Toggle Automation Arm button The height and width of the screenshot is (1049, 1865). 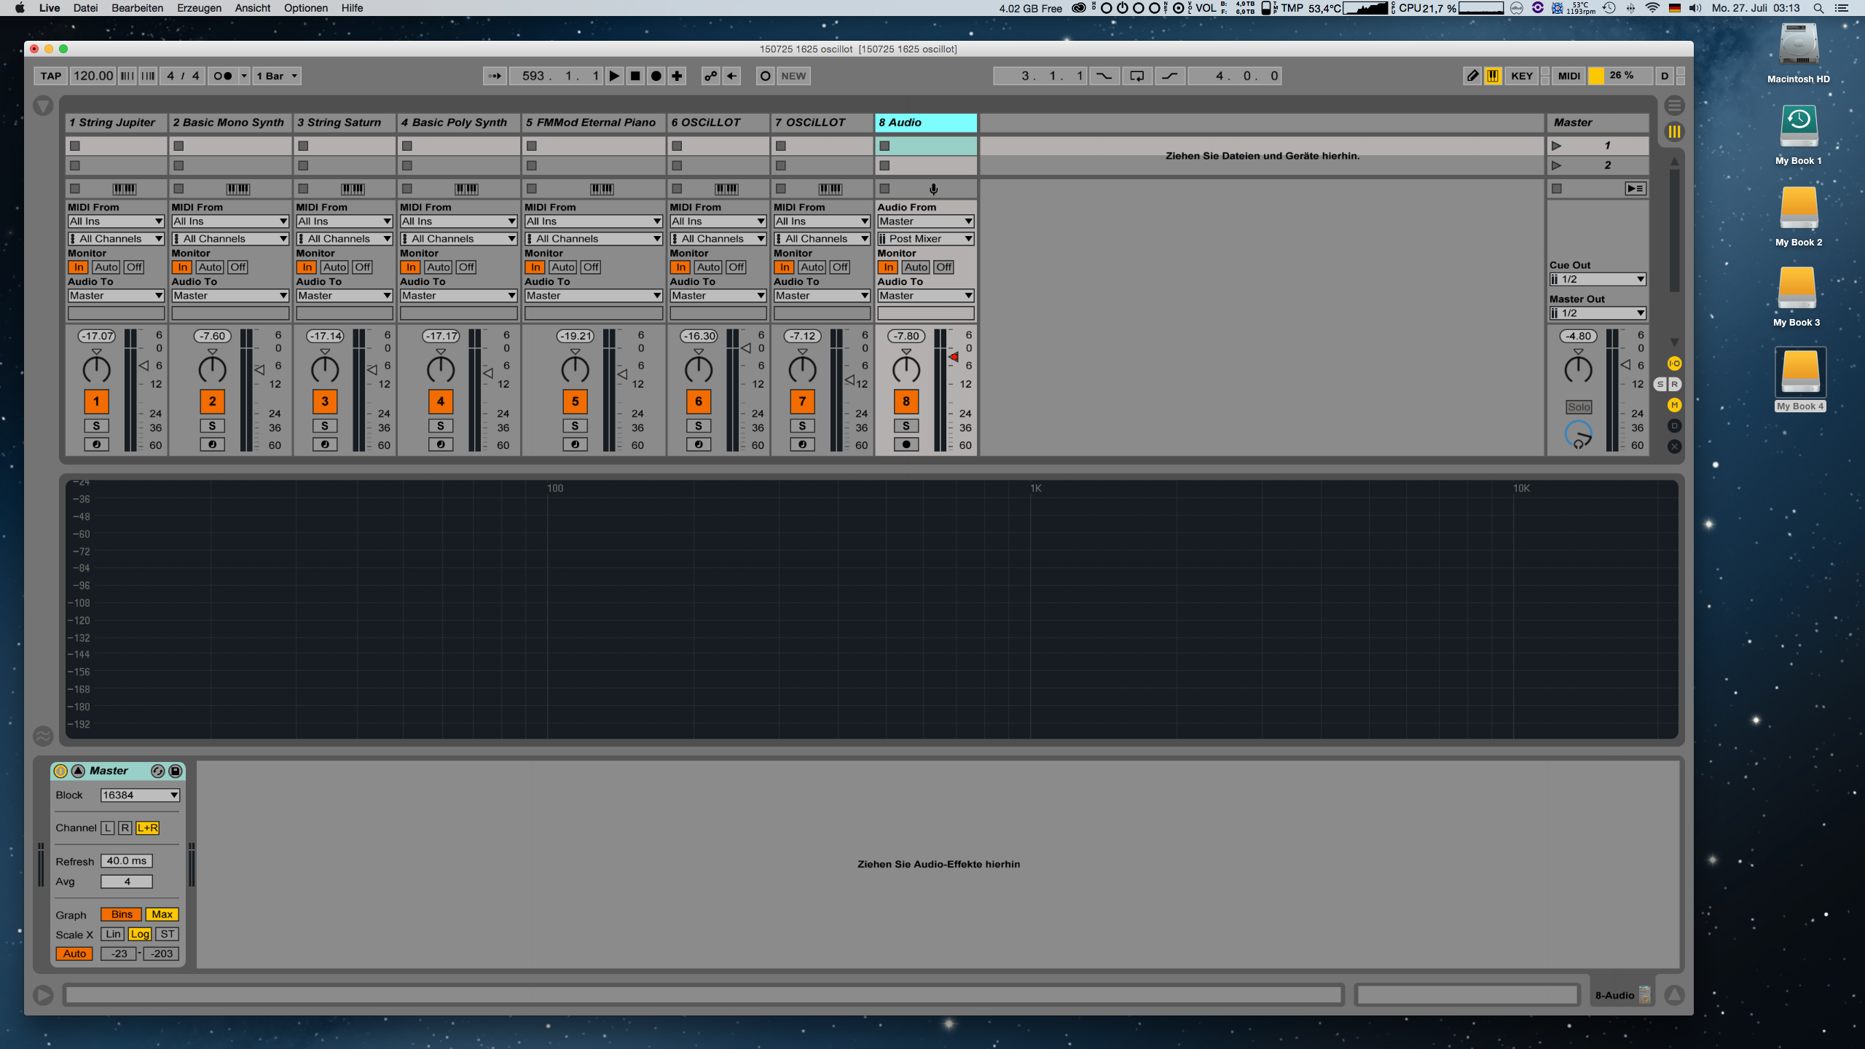coord(710,76)
